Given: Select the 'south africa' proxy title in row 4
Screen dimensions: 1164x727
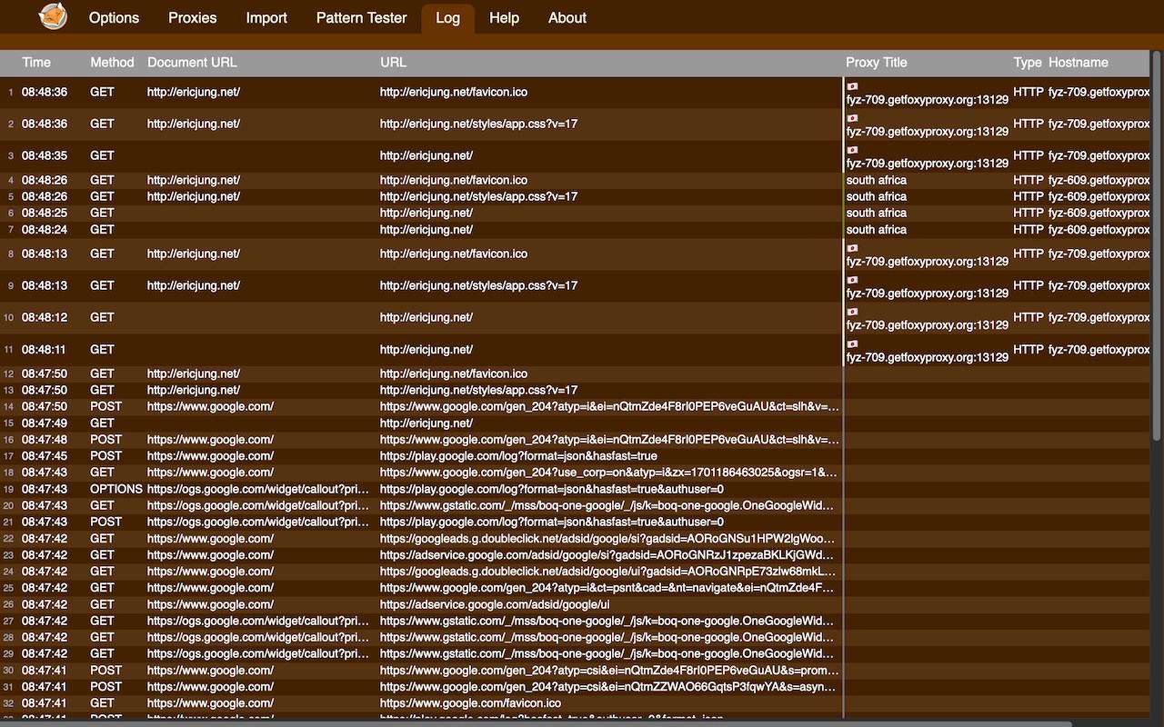Looking at the screenshot, I should click(877, 180).
